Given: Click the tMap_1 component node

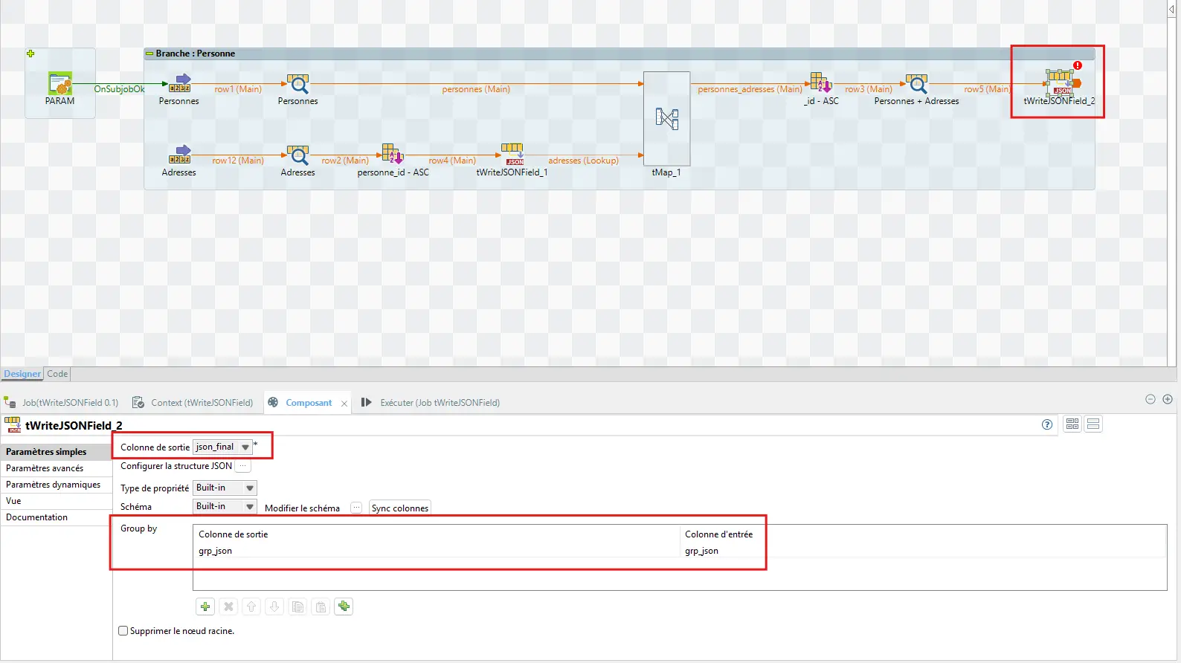Looking at the screenshot, I should coord(666,119).
